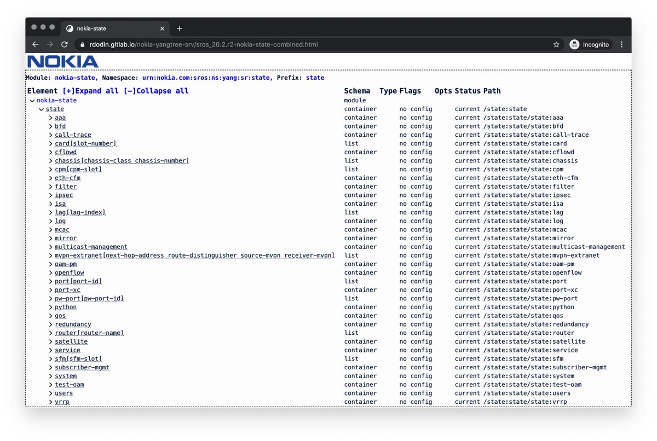Bookmark this page with the star icon

[x=556, y=45]
